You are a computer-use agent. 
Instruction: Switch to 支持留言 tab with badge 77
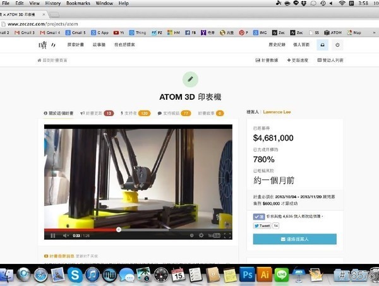click(x=174, y=113)
